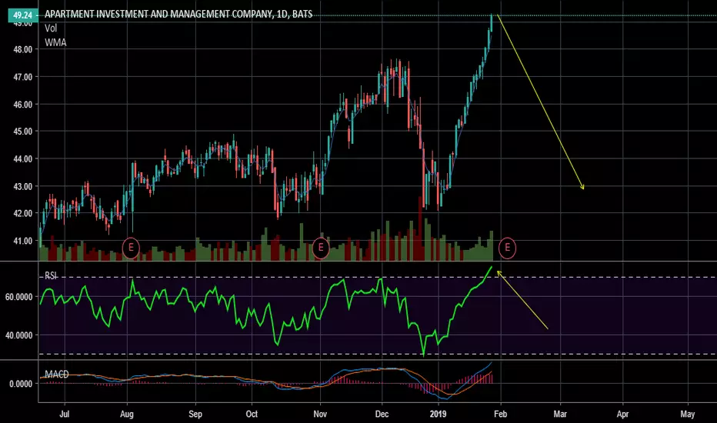Click the Oct label on time axis
Viewport: 717px width, 423px height.
(252, 414)
